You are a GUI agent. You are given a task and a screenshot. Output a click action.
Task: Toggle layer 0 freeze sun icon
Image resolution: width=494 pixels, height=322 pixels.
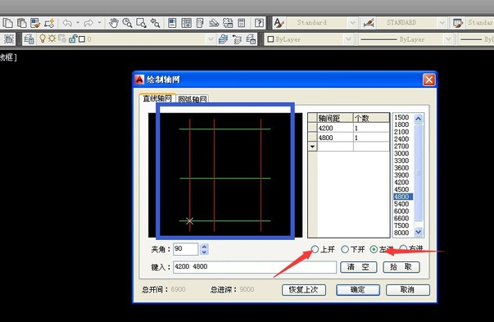(x=52, y=39)
